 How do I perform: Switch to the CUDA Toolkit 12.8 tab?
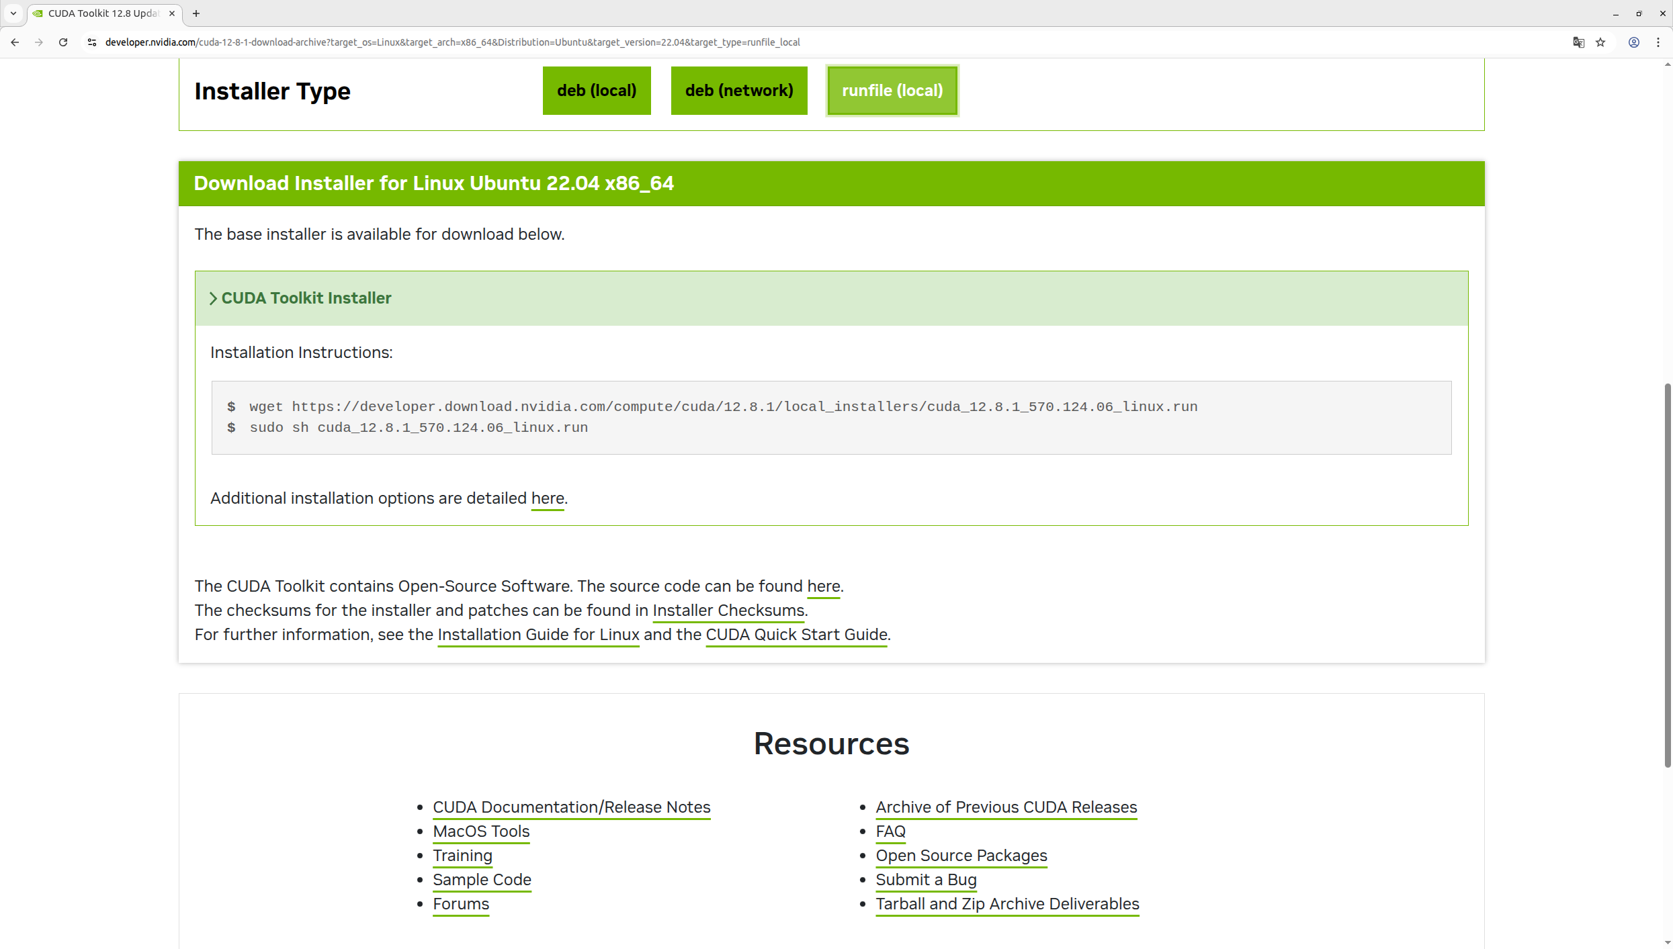pyautogui.click(x=101, y=13)
